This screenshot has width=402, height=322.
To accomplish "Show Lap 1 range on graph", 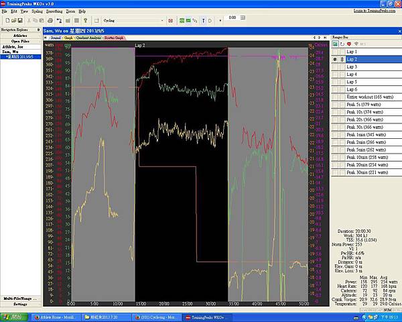I will 335,52.
